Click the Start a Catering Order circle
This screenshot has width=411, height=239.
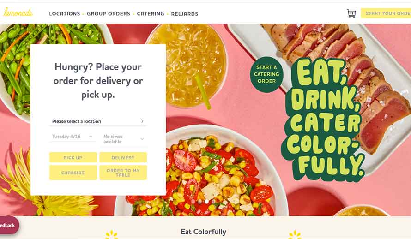coord(266,74)
